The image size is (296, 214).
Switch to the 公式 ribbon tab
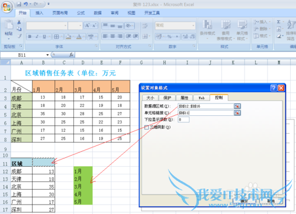pos(81,13)
